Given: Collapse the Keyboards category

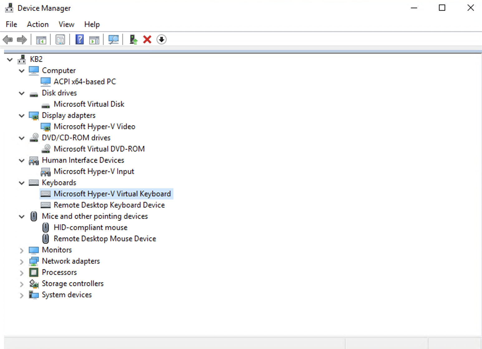Looking at the screenshot, I should [x=22, y=183].
